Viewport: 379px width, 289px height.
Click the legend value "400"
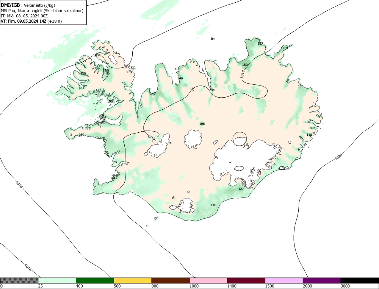pos(79,286)
